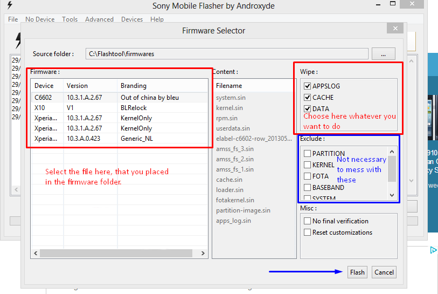
Task: Maximize the Sony Mobile Flasher window
Action: 392,4
